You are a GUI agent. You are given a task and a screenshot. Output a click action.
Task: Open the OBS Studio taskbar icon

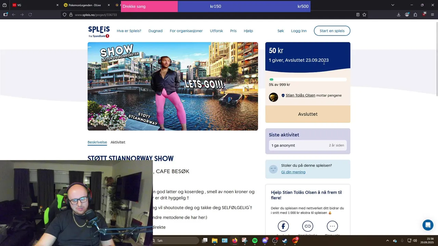[275, 241]
